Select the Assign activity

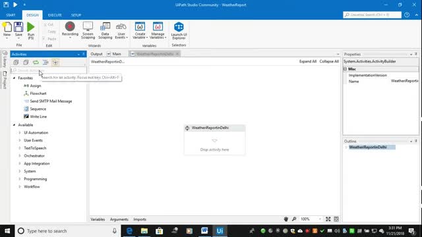pyautogui.click(x=32, y=86)
